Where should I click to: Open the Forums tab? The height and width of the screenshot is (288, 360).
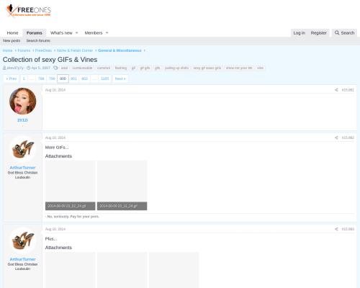[x=35, y=32]
